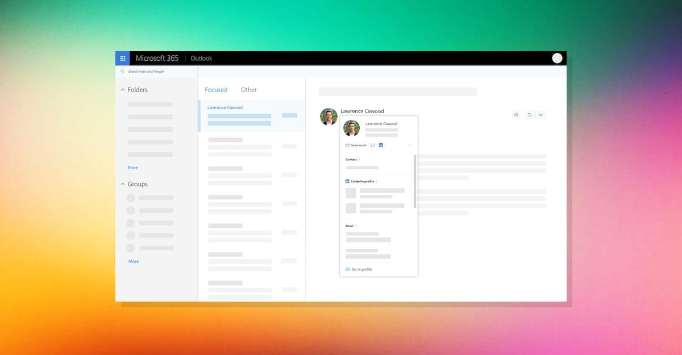Click Lawrence Cawood's profile photo on the card
The image size is (682, 355).
click(x=351, y=128)
